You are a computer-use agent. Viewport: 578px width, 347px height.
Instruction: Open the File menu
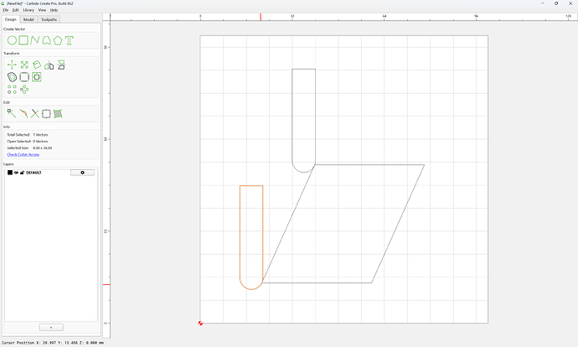6,10
